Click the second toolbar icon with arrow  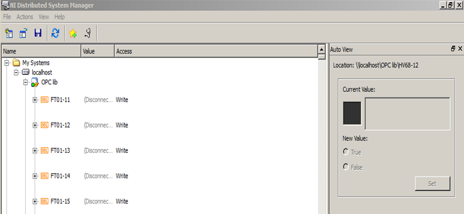click(24, 33)
